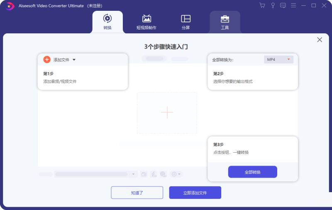Click the 第1步 heading text

48,74
